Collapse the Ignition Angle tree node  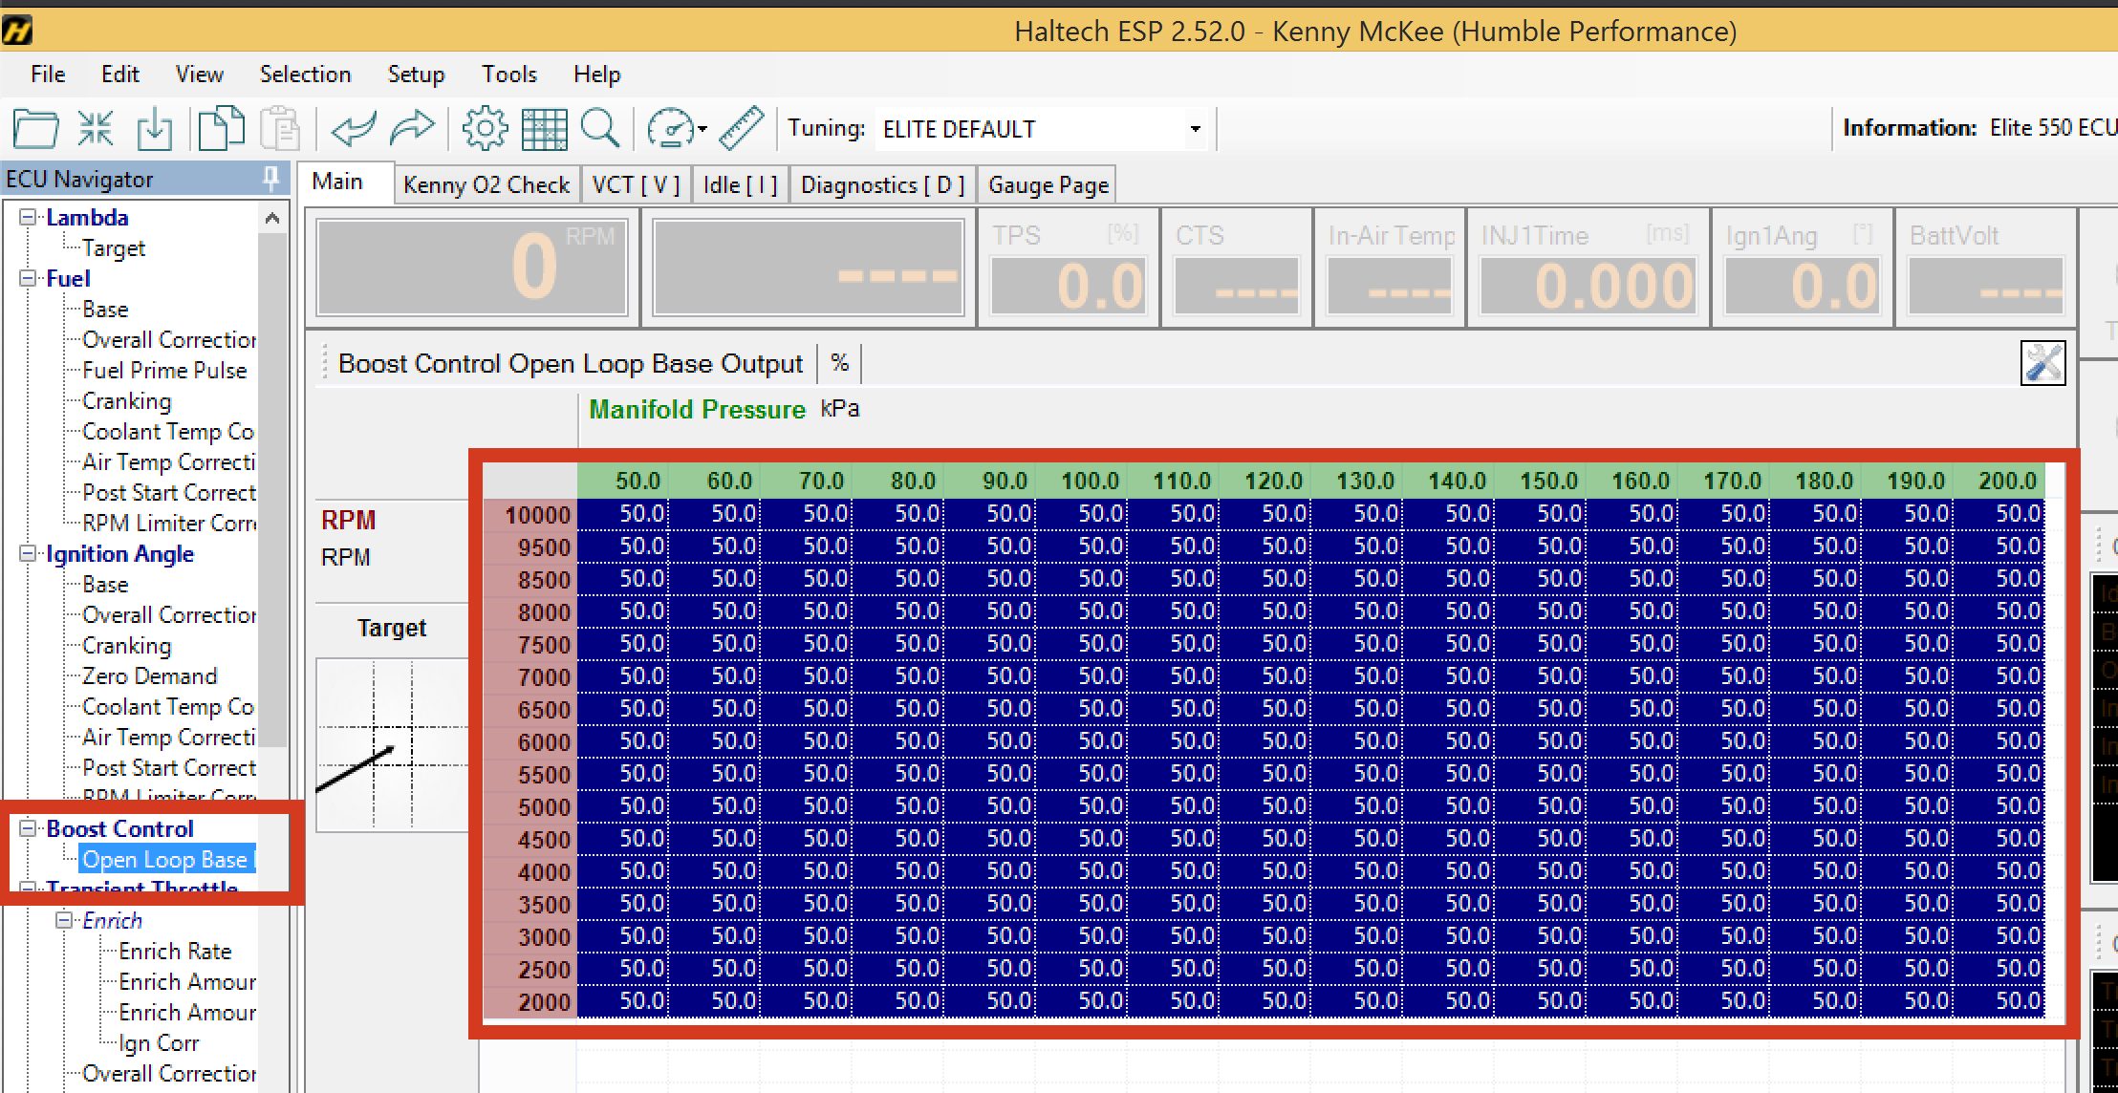28,554
